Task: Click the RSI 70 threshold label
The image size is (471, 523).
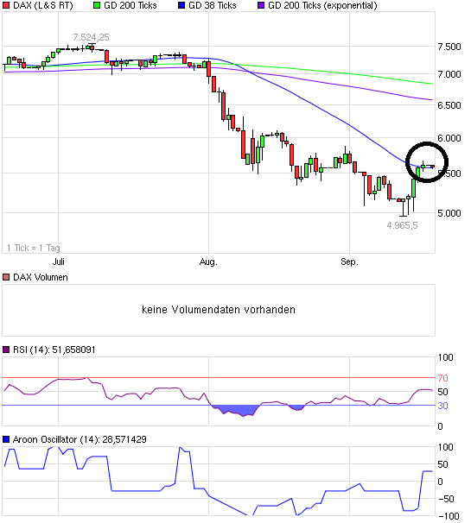Action: 442,378
